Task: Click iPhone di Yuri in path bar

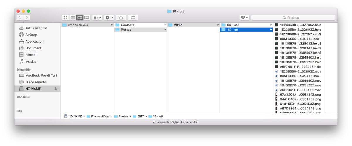Action: (x=98, y=116)
